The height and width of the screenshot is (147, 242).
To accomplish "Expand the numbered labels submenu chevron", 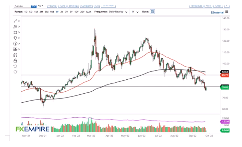I will point(19,44).
